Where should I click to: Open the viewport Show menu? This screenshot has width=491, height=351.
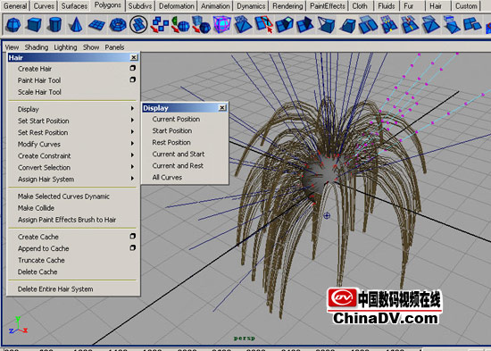point(91,47)
